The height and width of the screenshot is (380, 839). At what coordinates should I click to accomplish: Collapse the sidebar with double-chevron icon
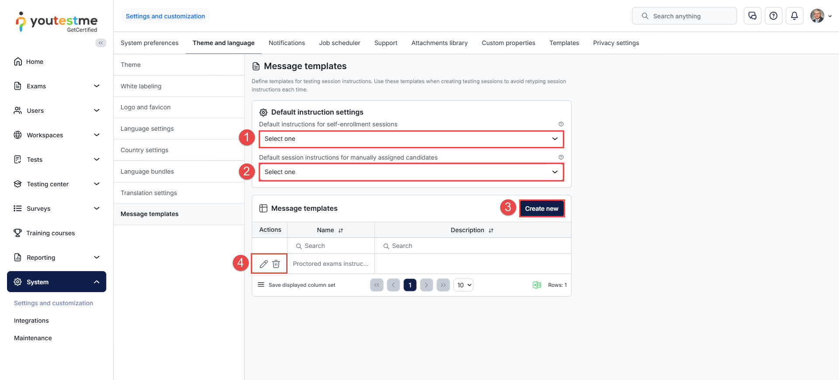click(101, 43)
